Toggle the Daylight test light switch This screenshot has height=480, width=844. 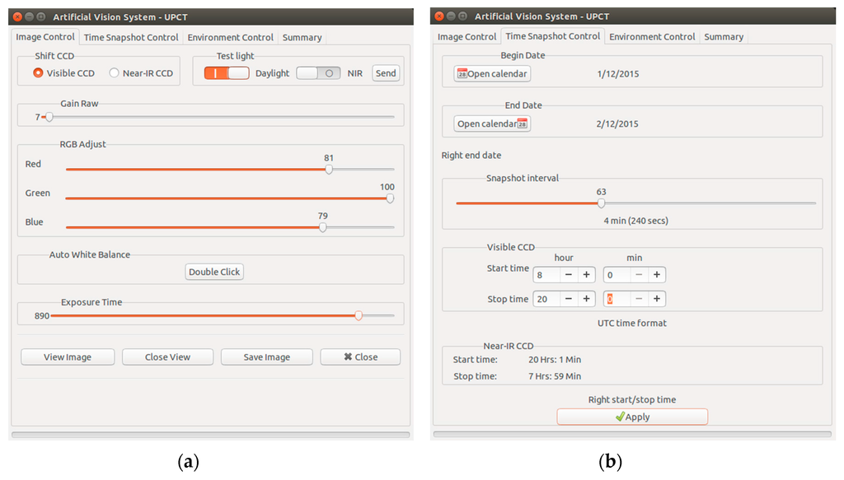pos(227,73)
